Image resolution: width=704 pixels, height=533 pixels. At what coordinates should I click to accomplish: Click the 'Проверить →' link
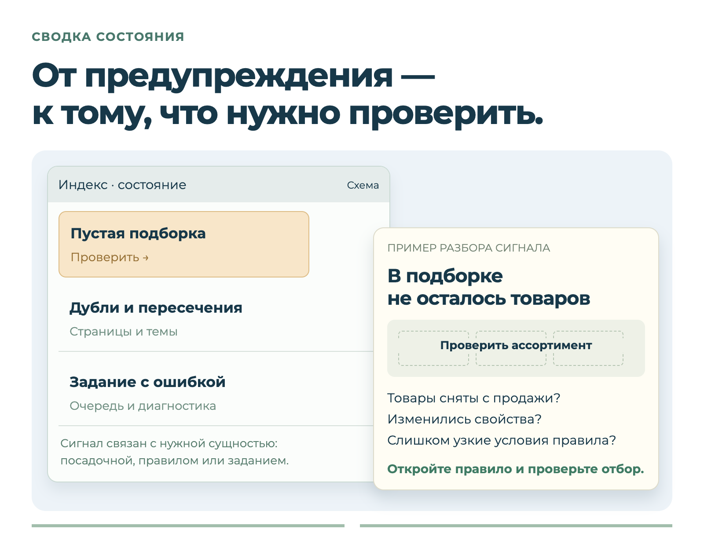[110, 257]
